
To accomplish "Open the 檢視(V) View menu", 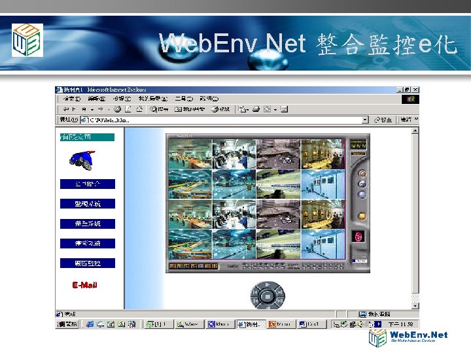I will click(122, 99).
